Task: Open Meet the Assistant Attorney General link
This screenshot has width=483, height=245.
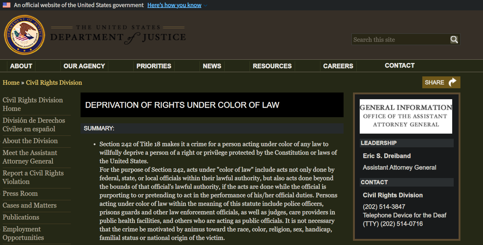Action: 30,157
